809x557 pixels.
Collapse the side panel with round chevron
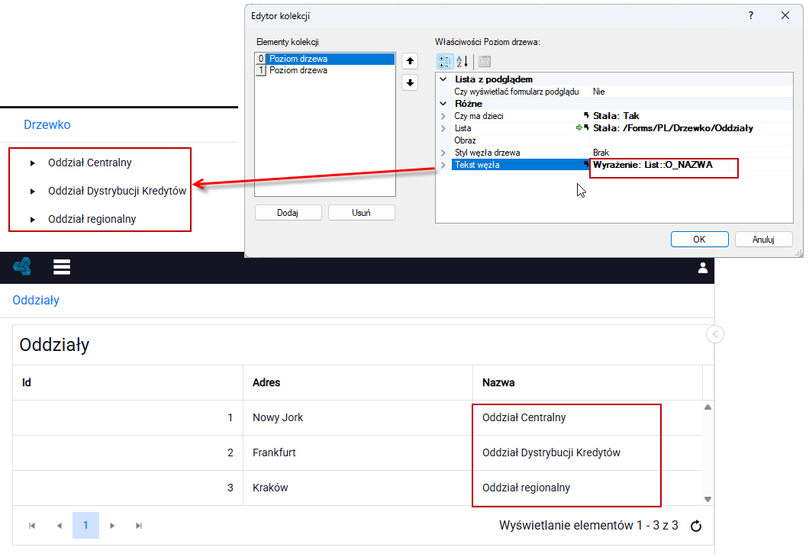click(x=714, y=335)
